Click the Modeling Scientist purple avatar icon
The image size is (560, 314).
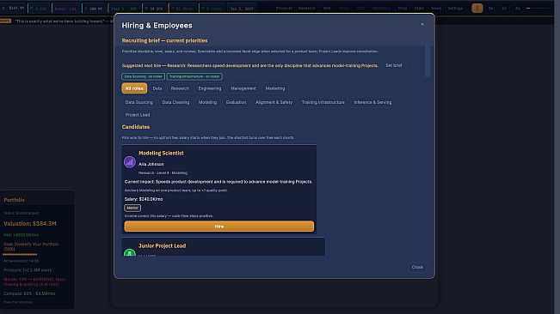(x=130, y=162)
